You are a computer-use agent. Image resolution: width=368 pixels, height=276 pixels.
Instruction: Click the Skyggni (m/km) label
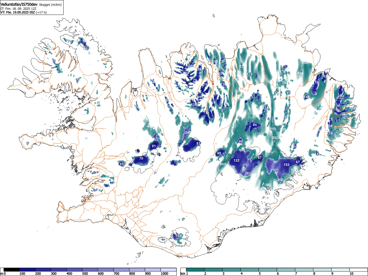pos(50,5)
